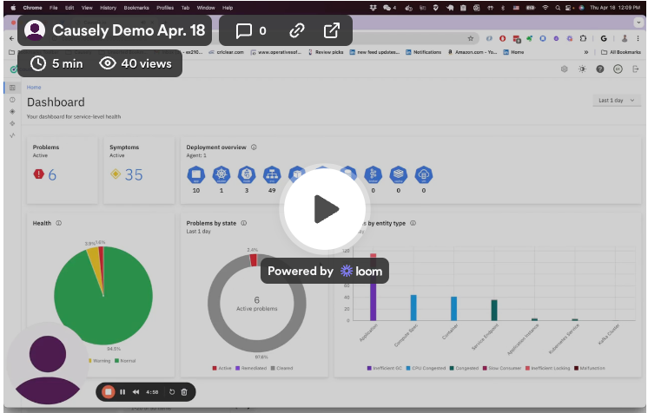Copy the video link via chain icon

click(297, 30)
